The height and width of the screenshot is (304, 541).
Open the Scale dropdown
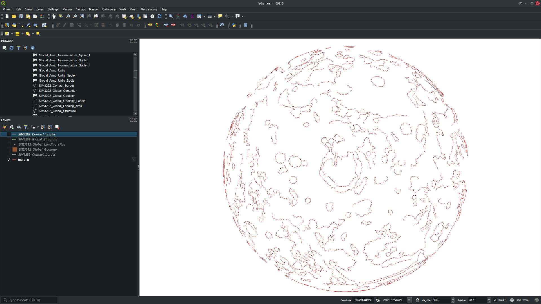point(409,300)
